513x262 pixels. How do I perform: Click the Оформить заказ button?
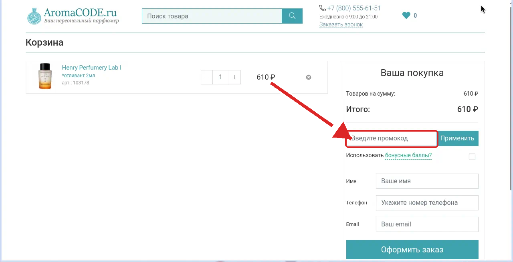(x=412, y=250)
